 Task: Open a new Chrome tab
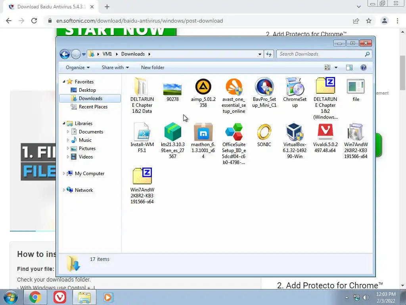point(107,7)
